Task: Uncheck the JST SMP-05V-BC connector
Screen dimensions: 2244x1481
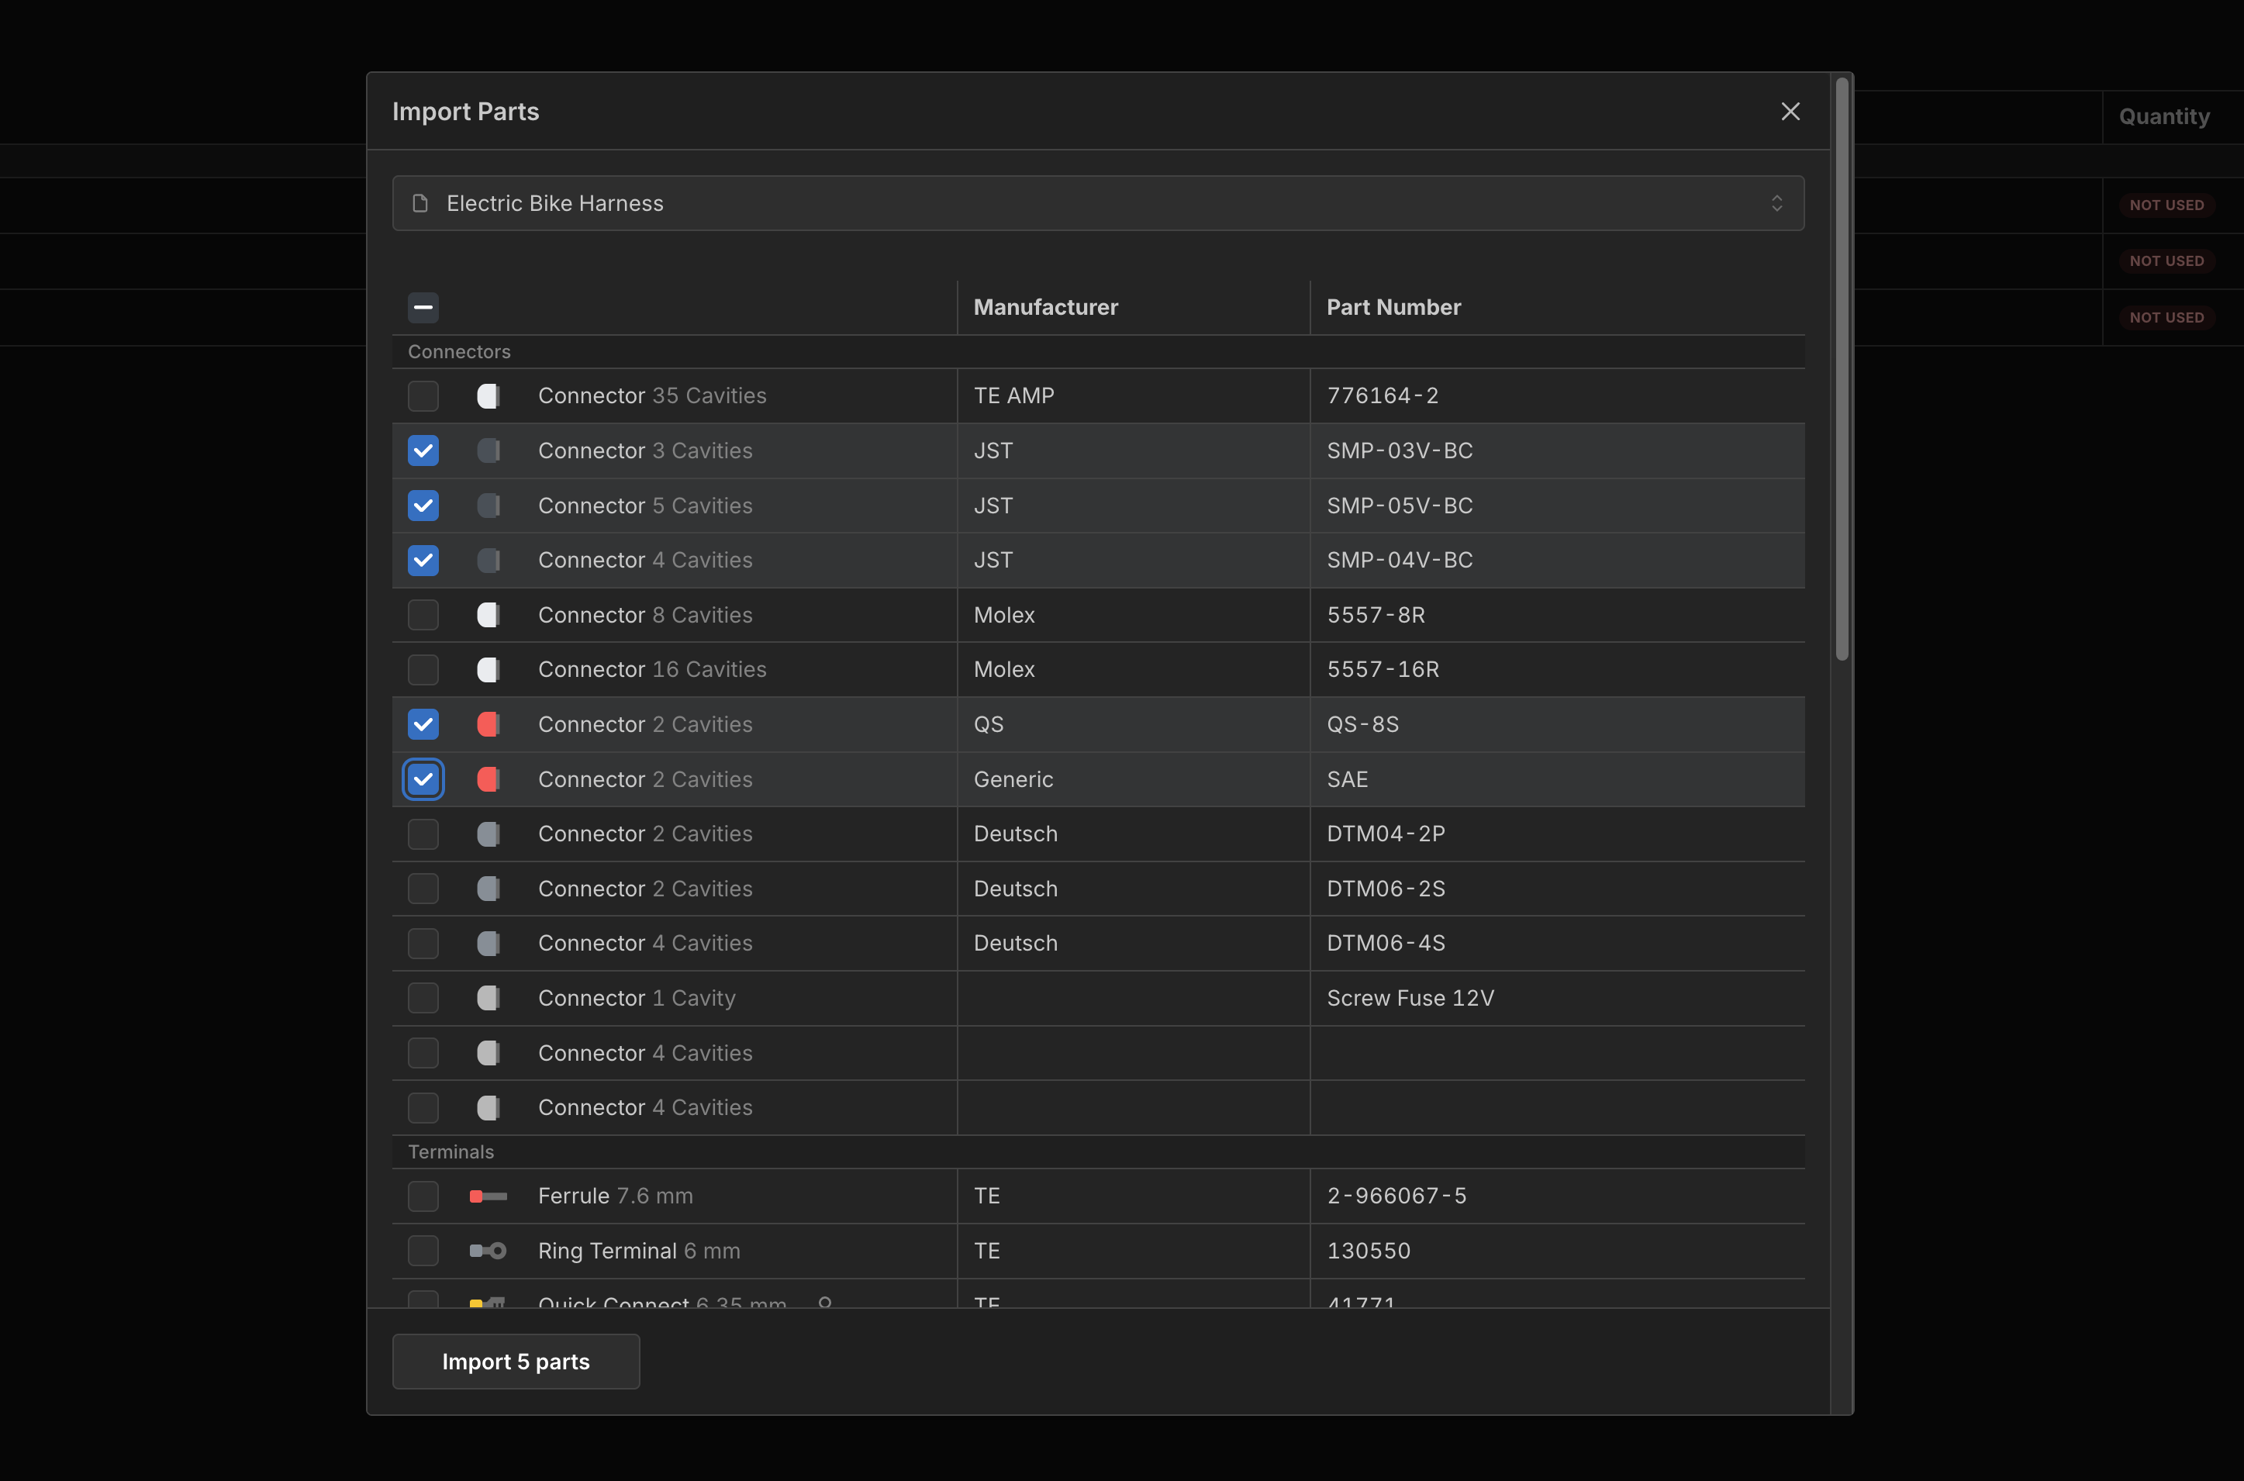Action: click(x=423, y=506)
